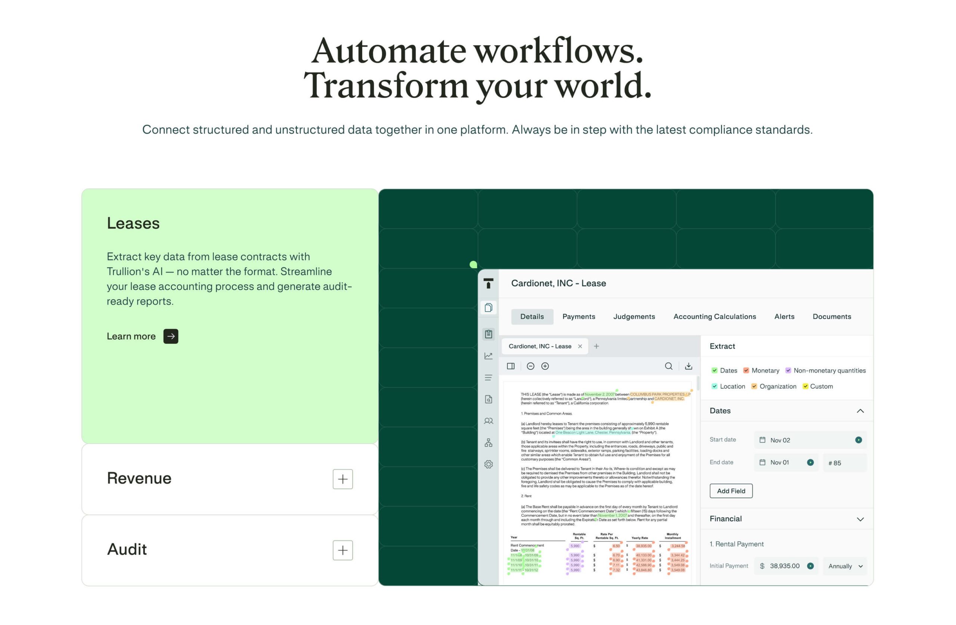
Task: Add a new document tab with plus
Action: [596, 346]
